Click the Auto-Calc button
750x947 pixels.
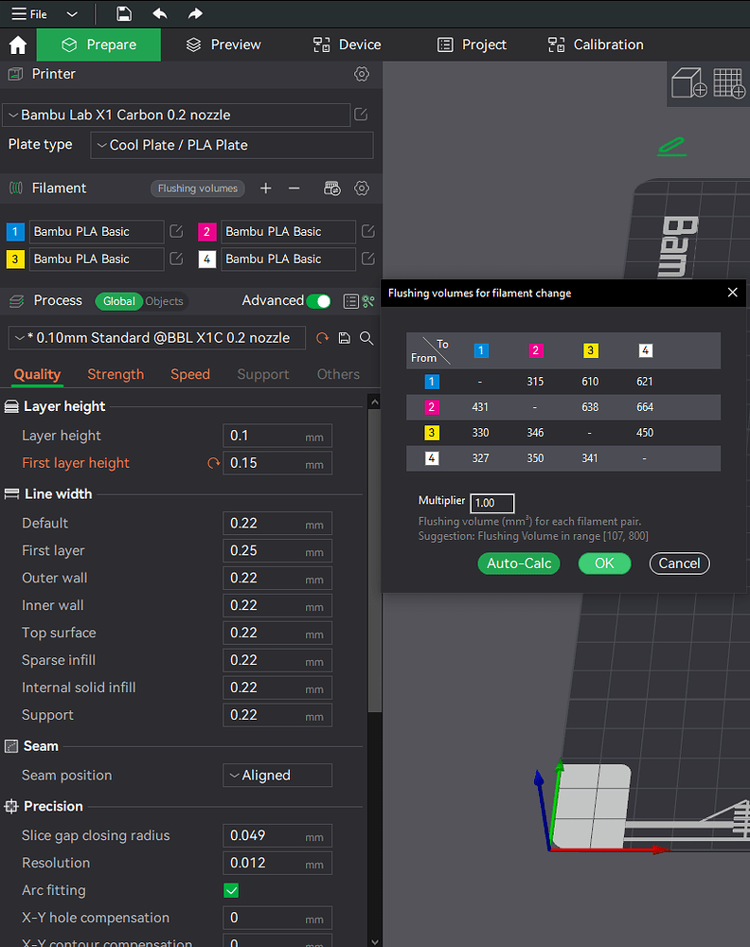519,563
